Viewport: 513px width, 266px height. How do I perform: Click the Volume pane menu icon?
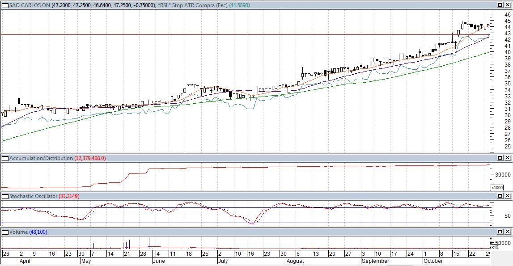[x=5, y=232]
